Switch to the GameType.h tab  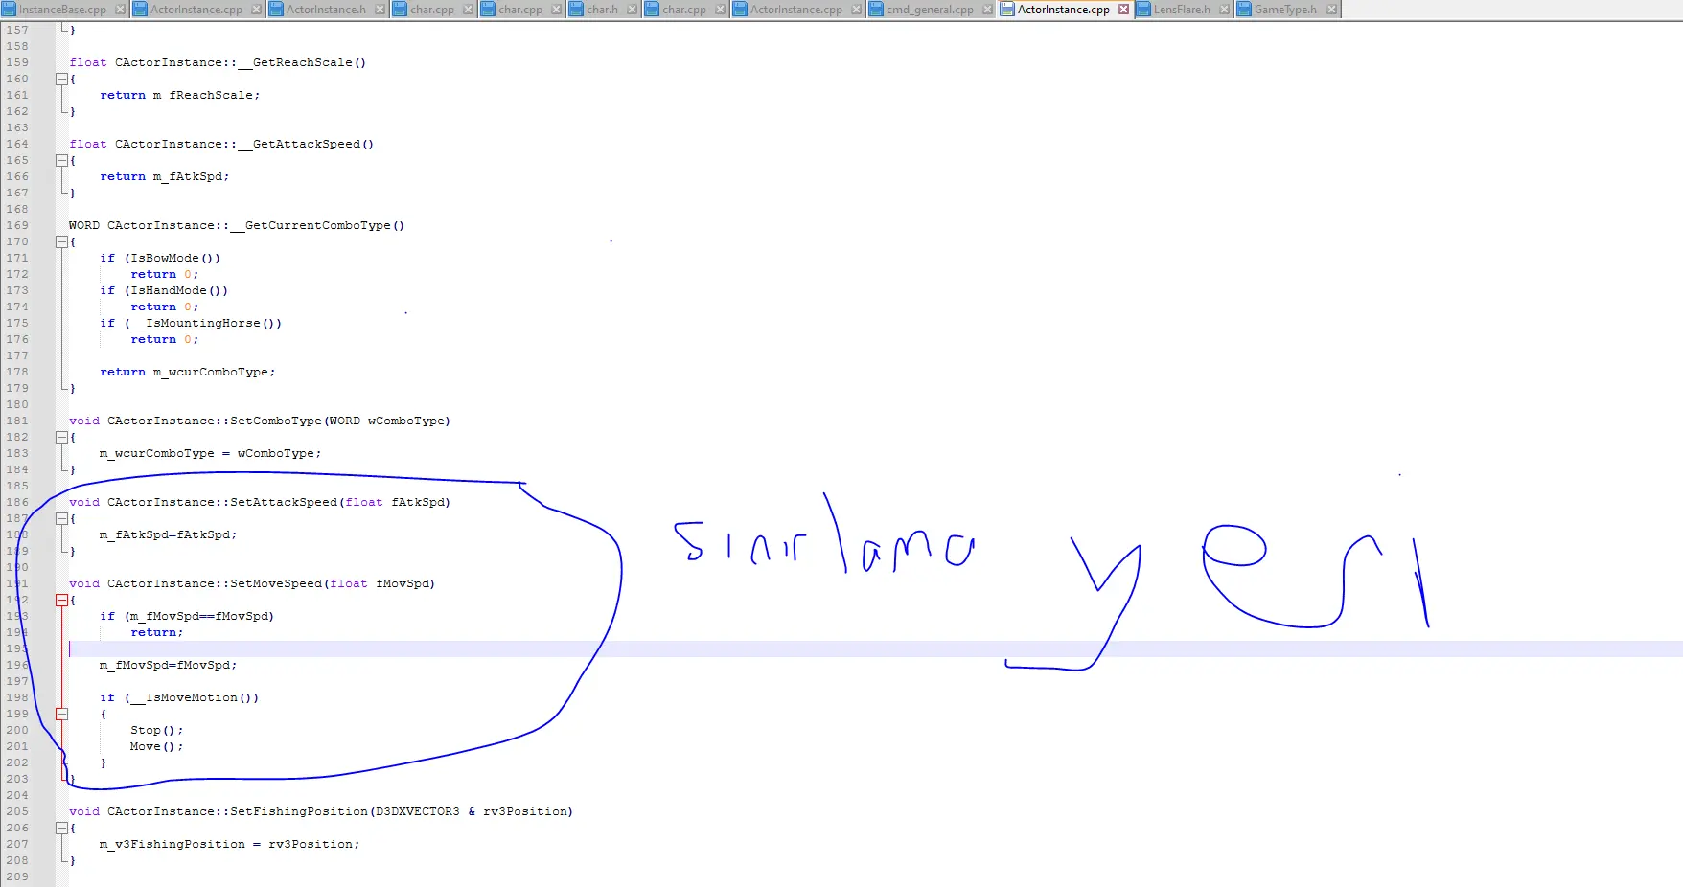pyautogui.click(x=1285, y=10)
